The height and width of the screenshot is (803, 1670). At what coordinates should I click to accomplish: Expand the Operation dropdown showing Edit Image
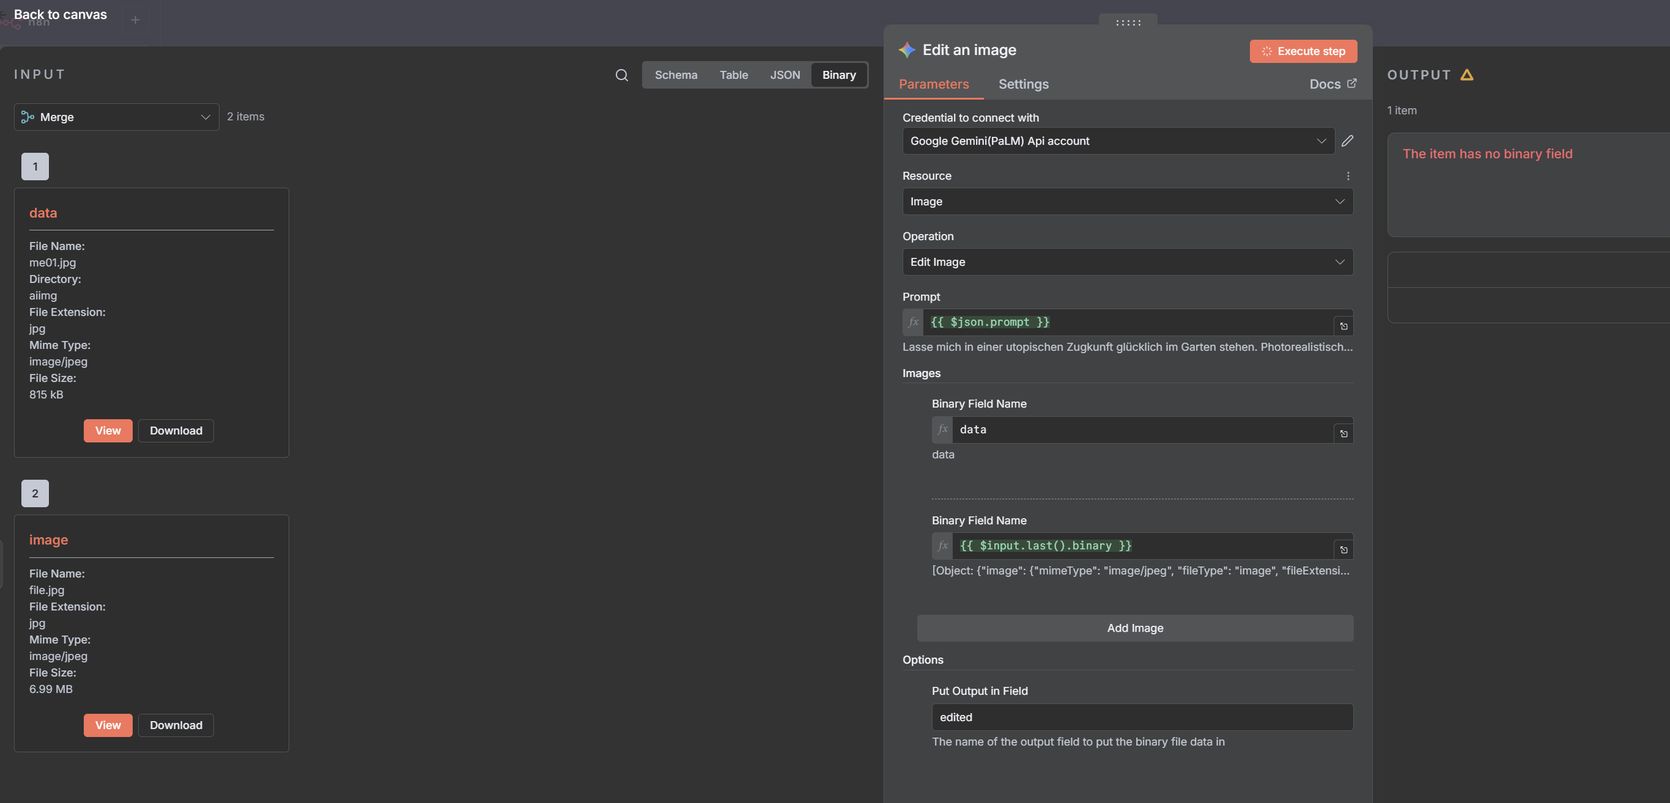coord(1127,262)
